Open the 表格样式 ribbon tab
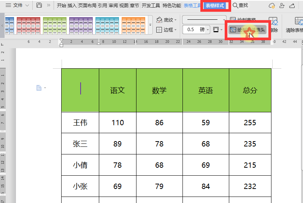This screenshot has width=303, height=203. point(216,6)
